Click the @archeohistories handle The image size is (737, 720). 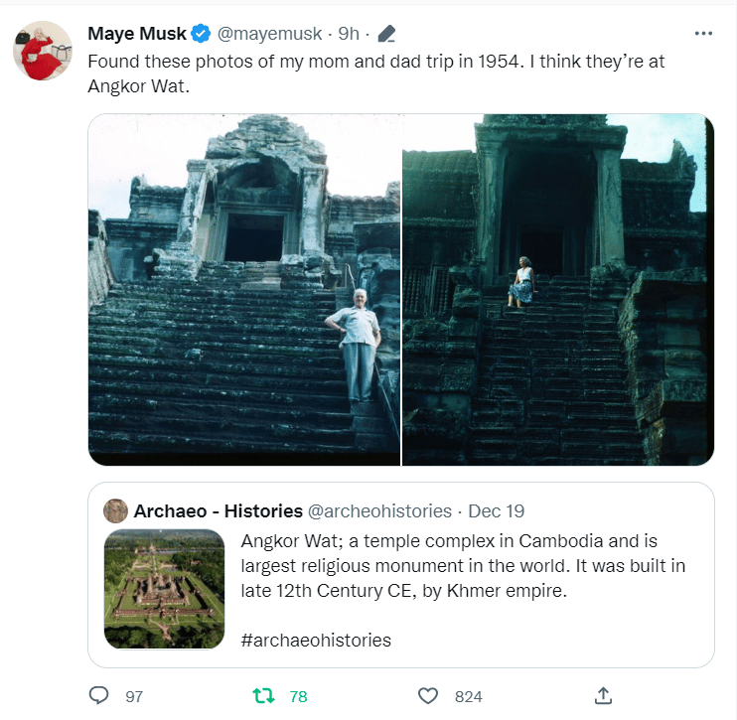click(379, 510)
